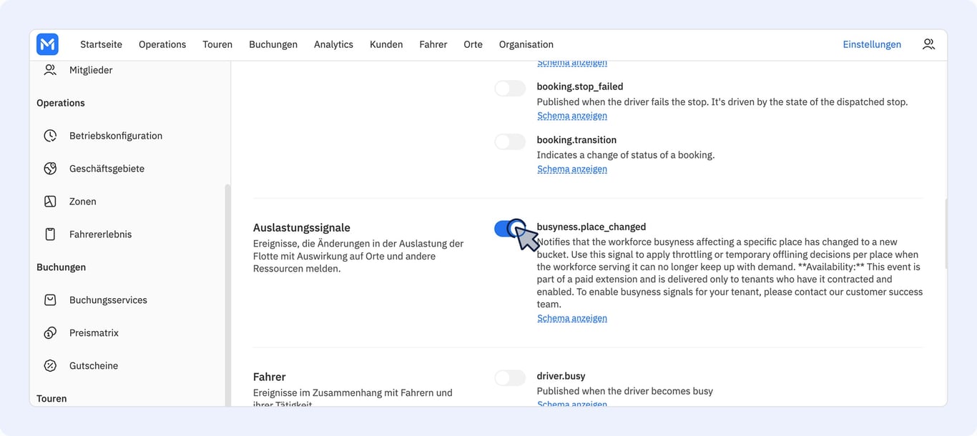Click the main content scrollbar

click(945, 234)
